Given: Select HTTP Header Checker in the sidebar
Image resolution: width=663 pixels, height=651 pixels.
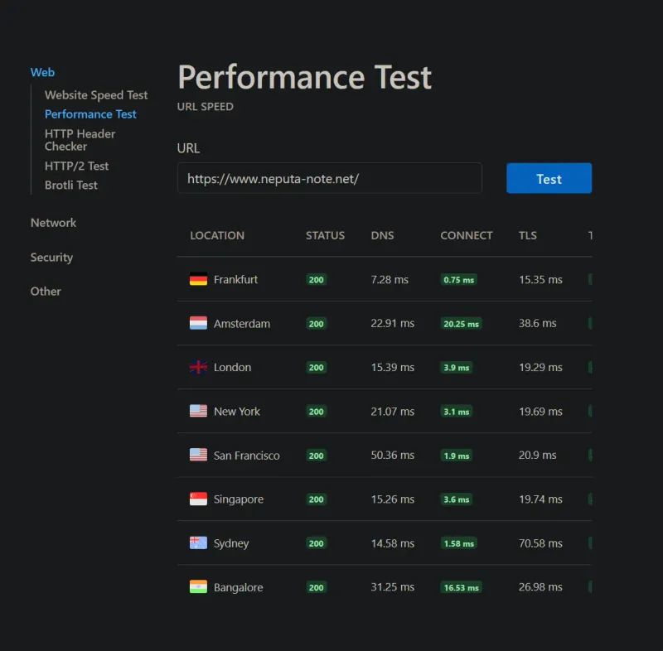Looking at the screenshot, I should [80, 139].
